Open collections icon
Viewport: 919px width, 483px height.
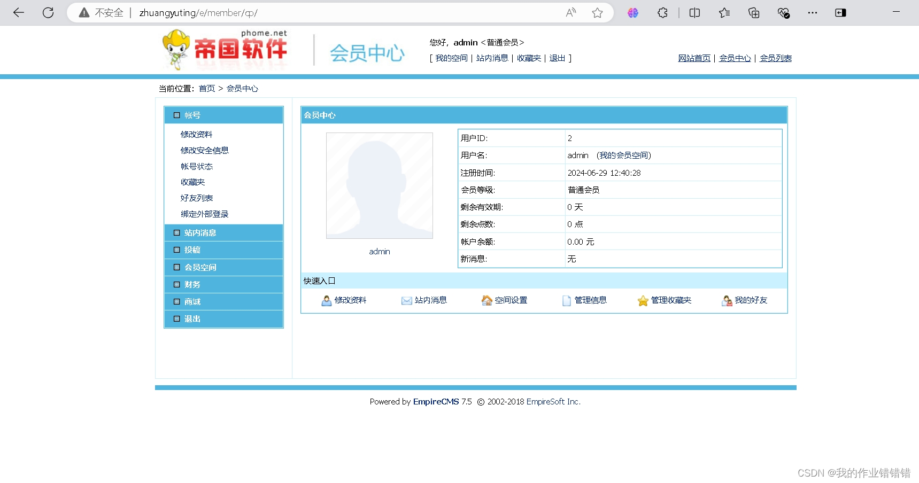coord(754,13)
